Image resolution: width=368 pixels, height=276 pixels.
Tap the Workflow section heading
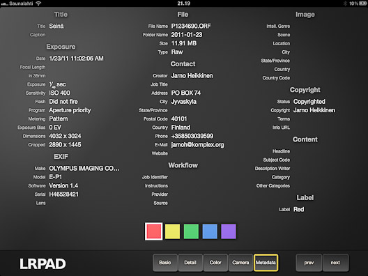tap(183, 165)
